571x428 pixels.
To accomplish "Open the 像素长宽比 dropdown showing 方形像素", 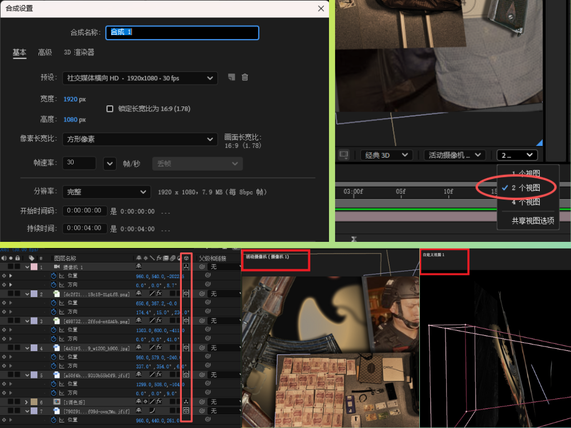I will [139, 139].
